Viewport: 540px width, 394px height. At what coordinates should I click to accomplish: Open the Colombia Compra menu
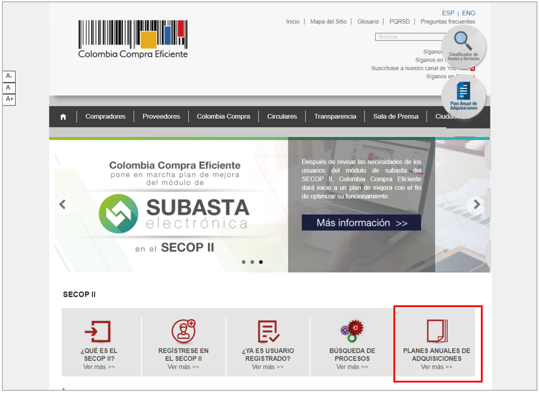tap(223, 116)
